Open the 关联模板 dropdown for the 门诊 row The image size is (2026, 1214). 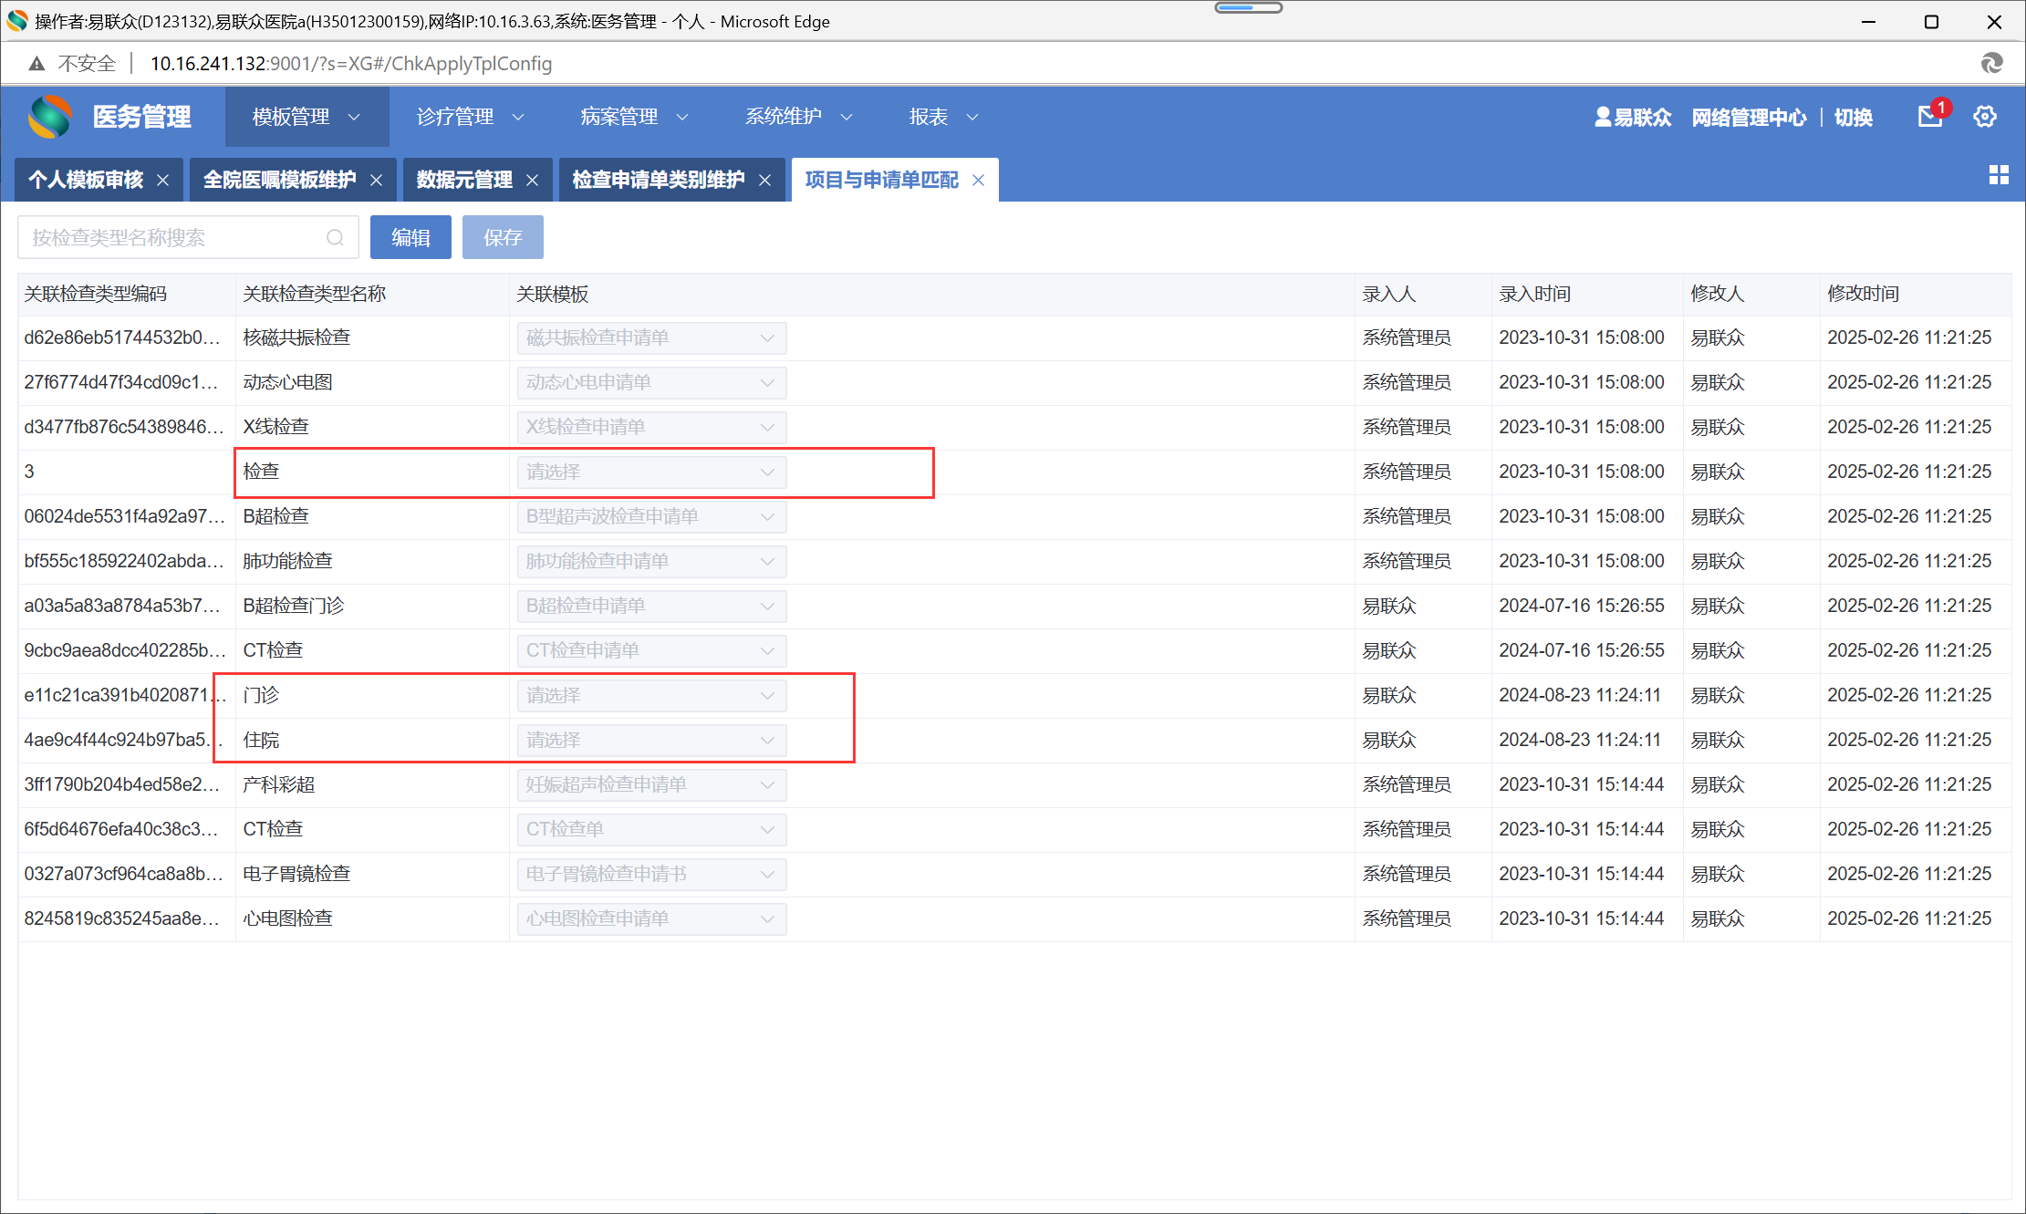click(651, 696)
